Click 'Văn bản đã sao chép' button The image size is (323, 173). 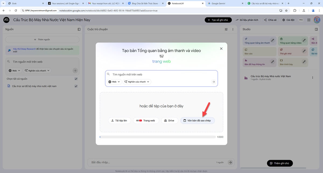pyautogui.click(x=197, y=121)
